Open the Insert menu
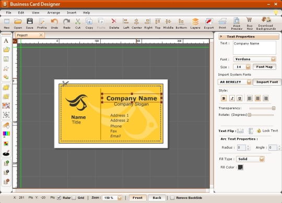 point(72,13)
